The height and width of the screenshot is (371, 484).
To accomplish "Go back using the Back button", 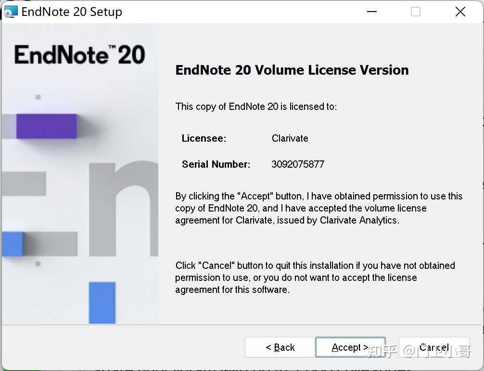I will (x=280, y=347).
